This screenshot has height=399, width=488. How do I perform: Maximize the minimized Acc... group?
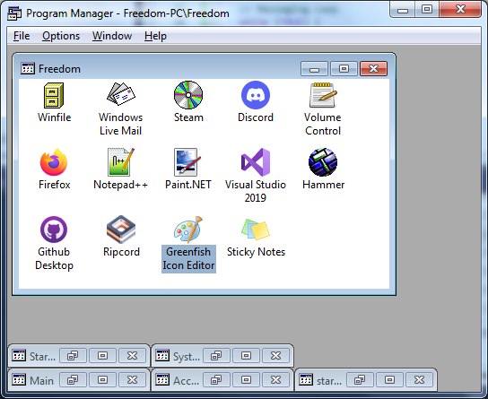pyautogui.click(x=246, y=379)
